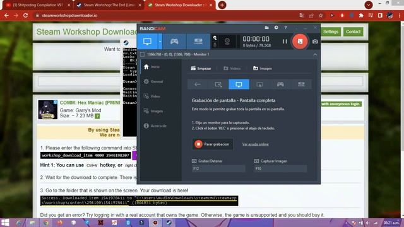Click the monitor selection checkbox icon
Screen dimensions: 404x227
point(142,54)
